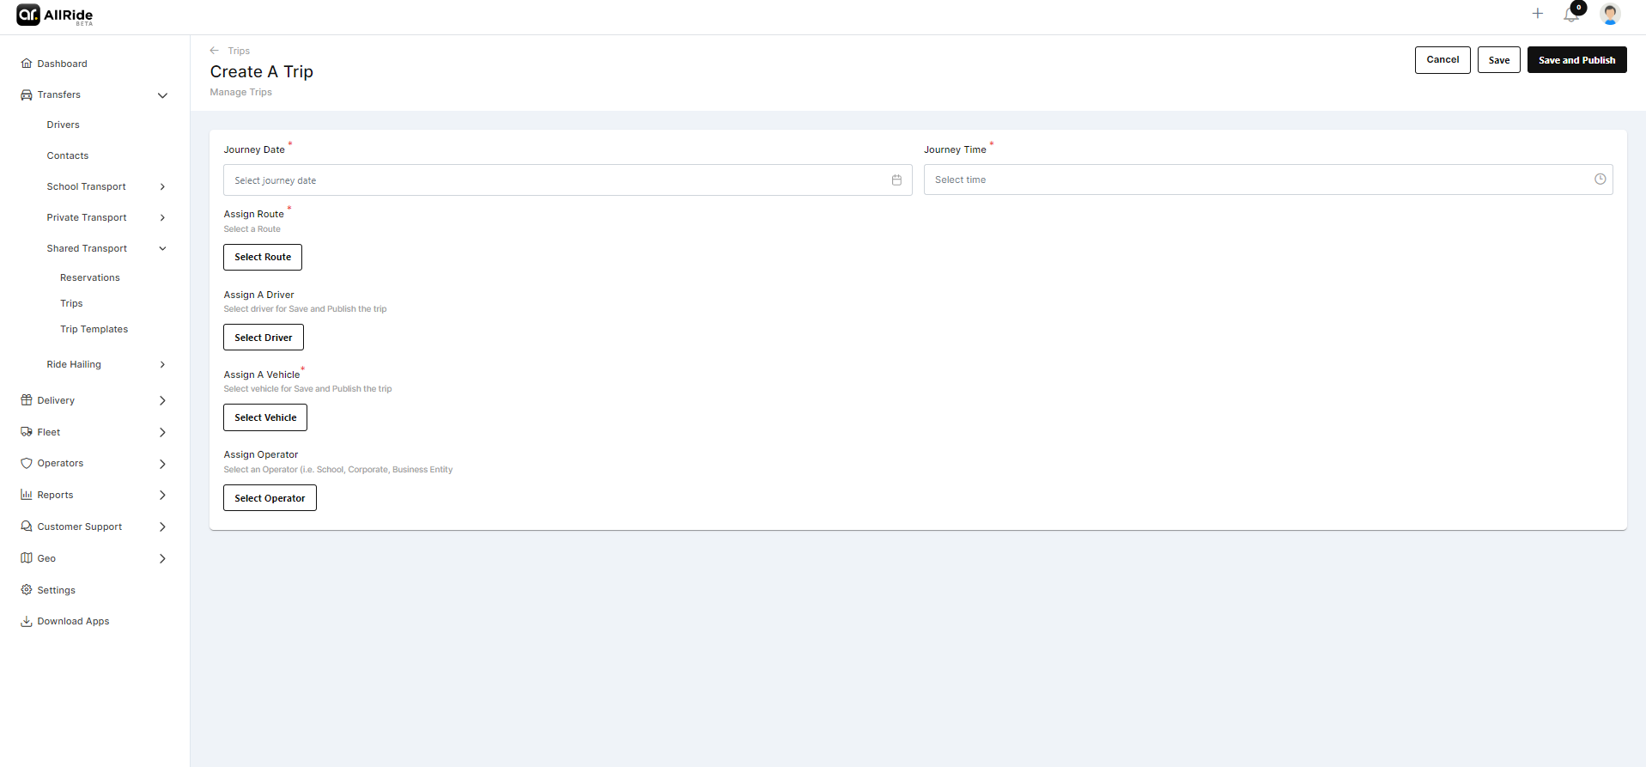1646x767 pixels.
Task: Open Download Apps in the sidebar
Action: coord(73,621)
